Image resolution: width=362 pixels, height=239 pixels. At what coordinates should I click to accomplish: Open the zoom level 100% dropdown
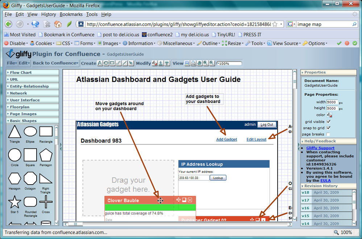coord(229,63)
